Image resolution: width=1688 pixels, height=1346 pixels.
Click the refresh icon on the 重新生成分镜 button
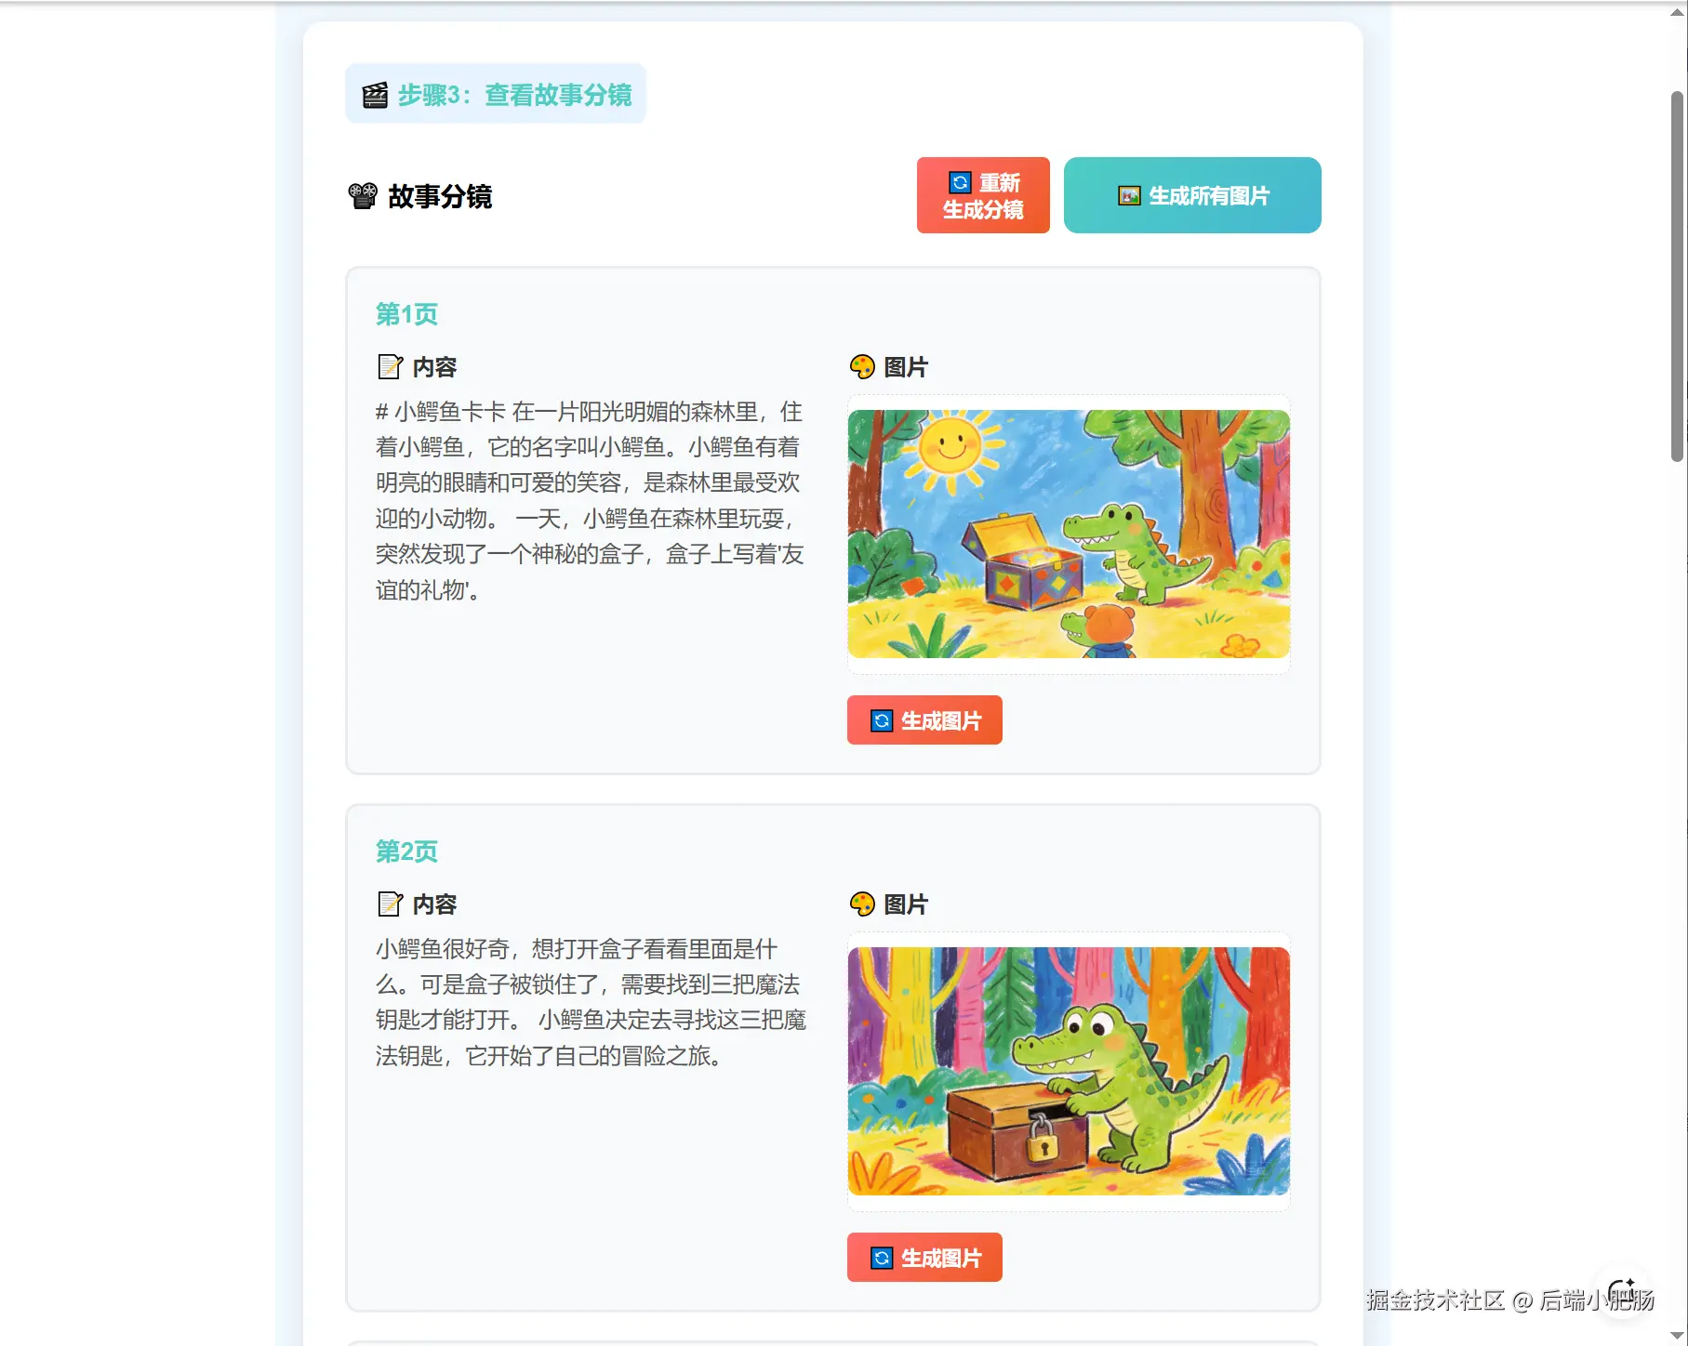tap(960, 182)
